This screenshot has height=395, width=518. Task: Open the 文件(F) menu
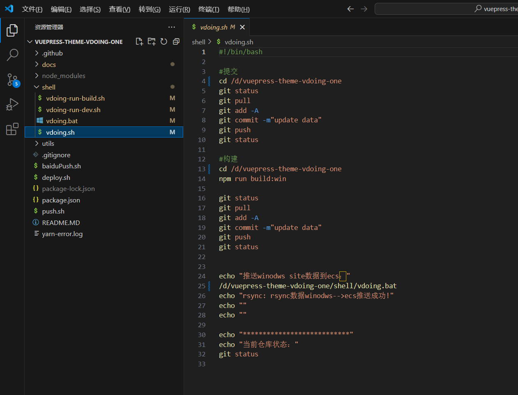click(x=32, y=9)
